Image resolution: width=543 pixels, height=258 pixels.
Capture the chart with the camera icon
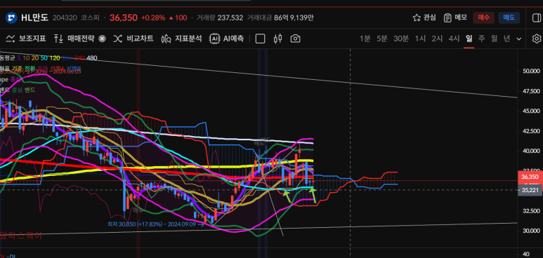(x=295, y=39)
